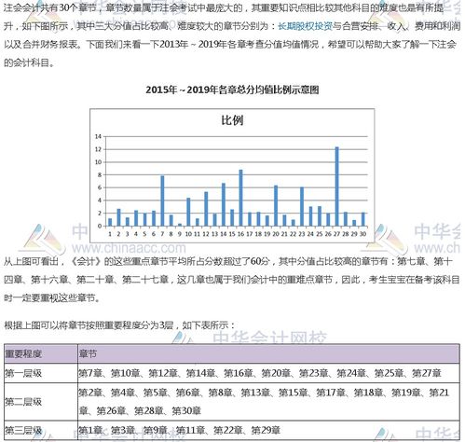The height and width of the screenshot is (442, 465).
Task: Click 第29章 in the third-tier row
Action: (266, 430)
